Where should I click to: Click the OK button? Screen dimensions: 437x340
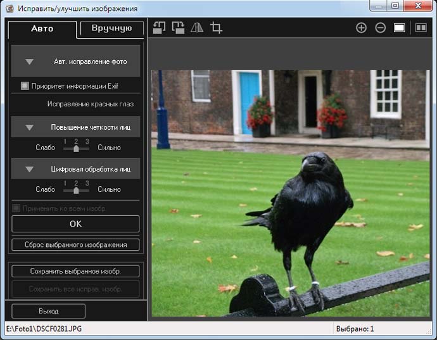[75, 224]
